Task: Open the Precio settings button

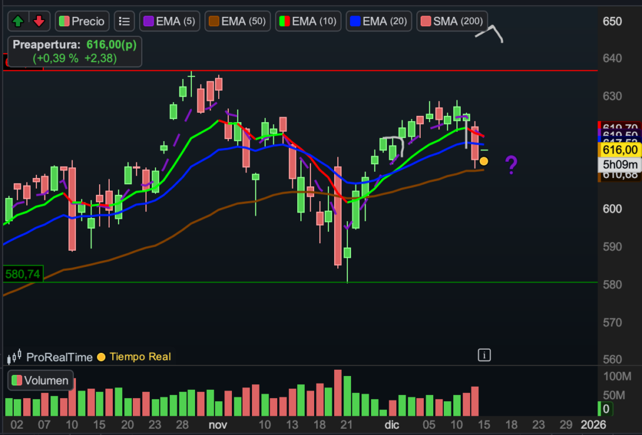Action: click(83, 21)
